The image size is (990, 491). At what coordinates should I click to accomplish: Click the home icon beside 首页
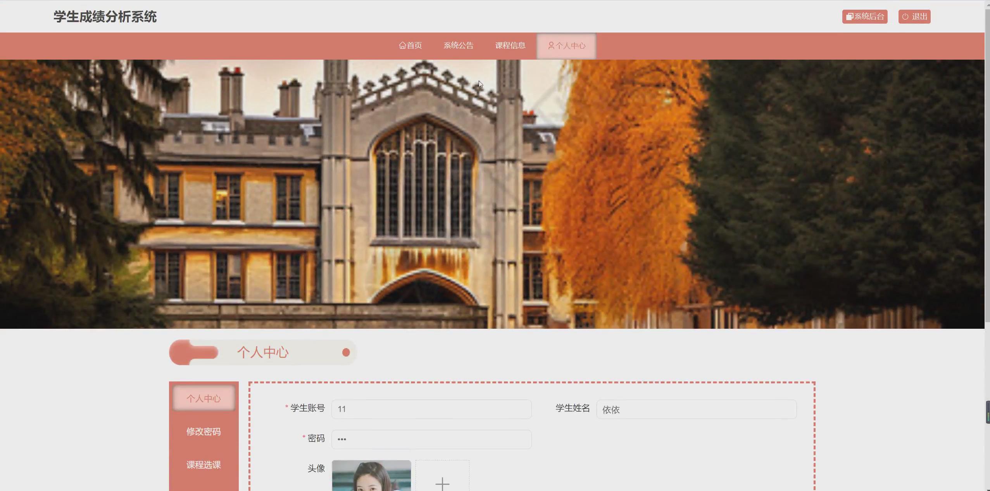pyautogui.click(x=402, y=46)
